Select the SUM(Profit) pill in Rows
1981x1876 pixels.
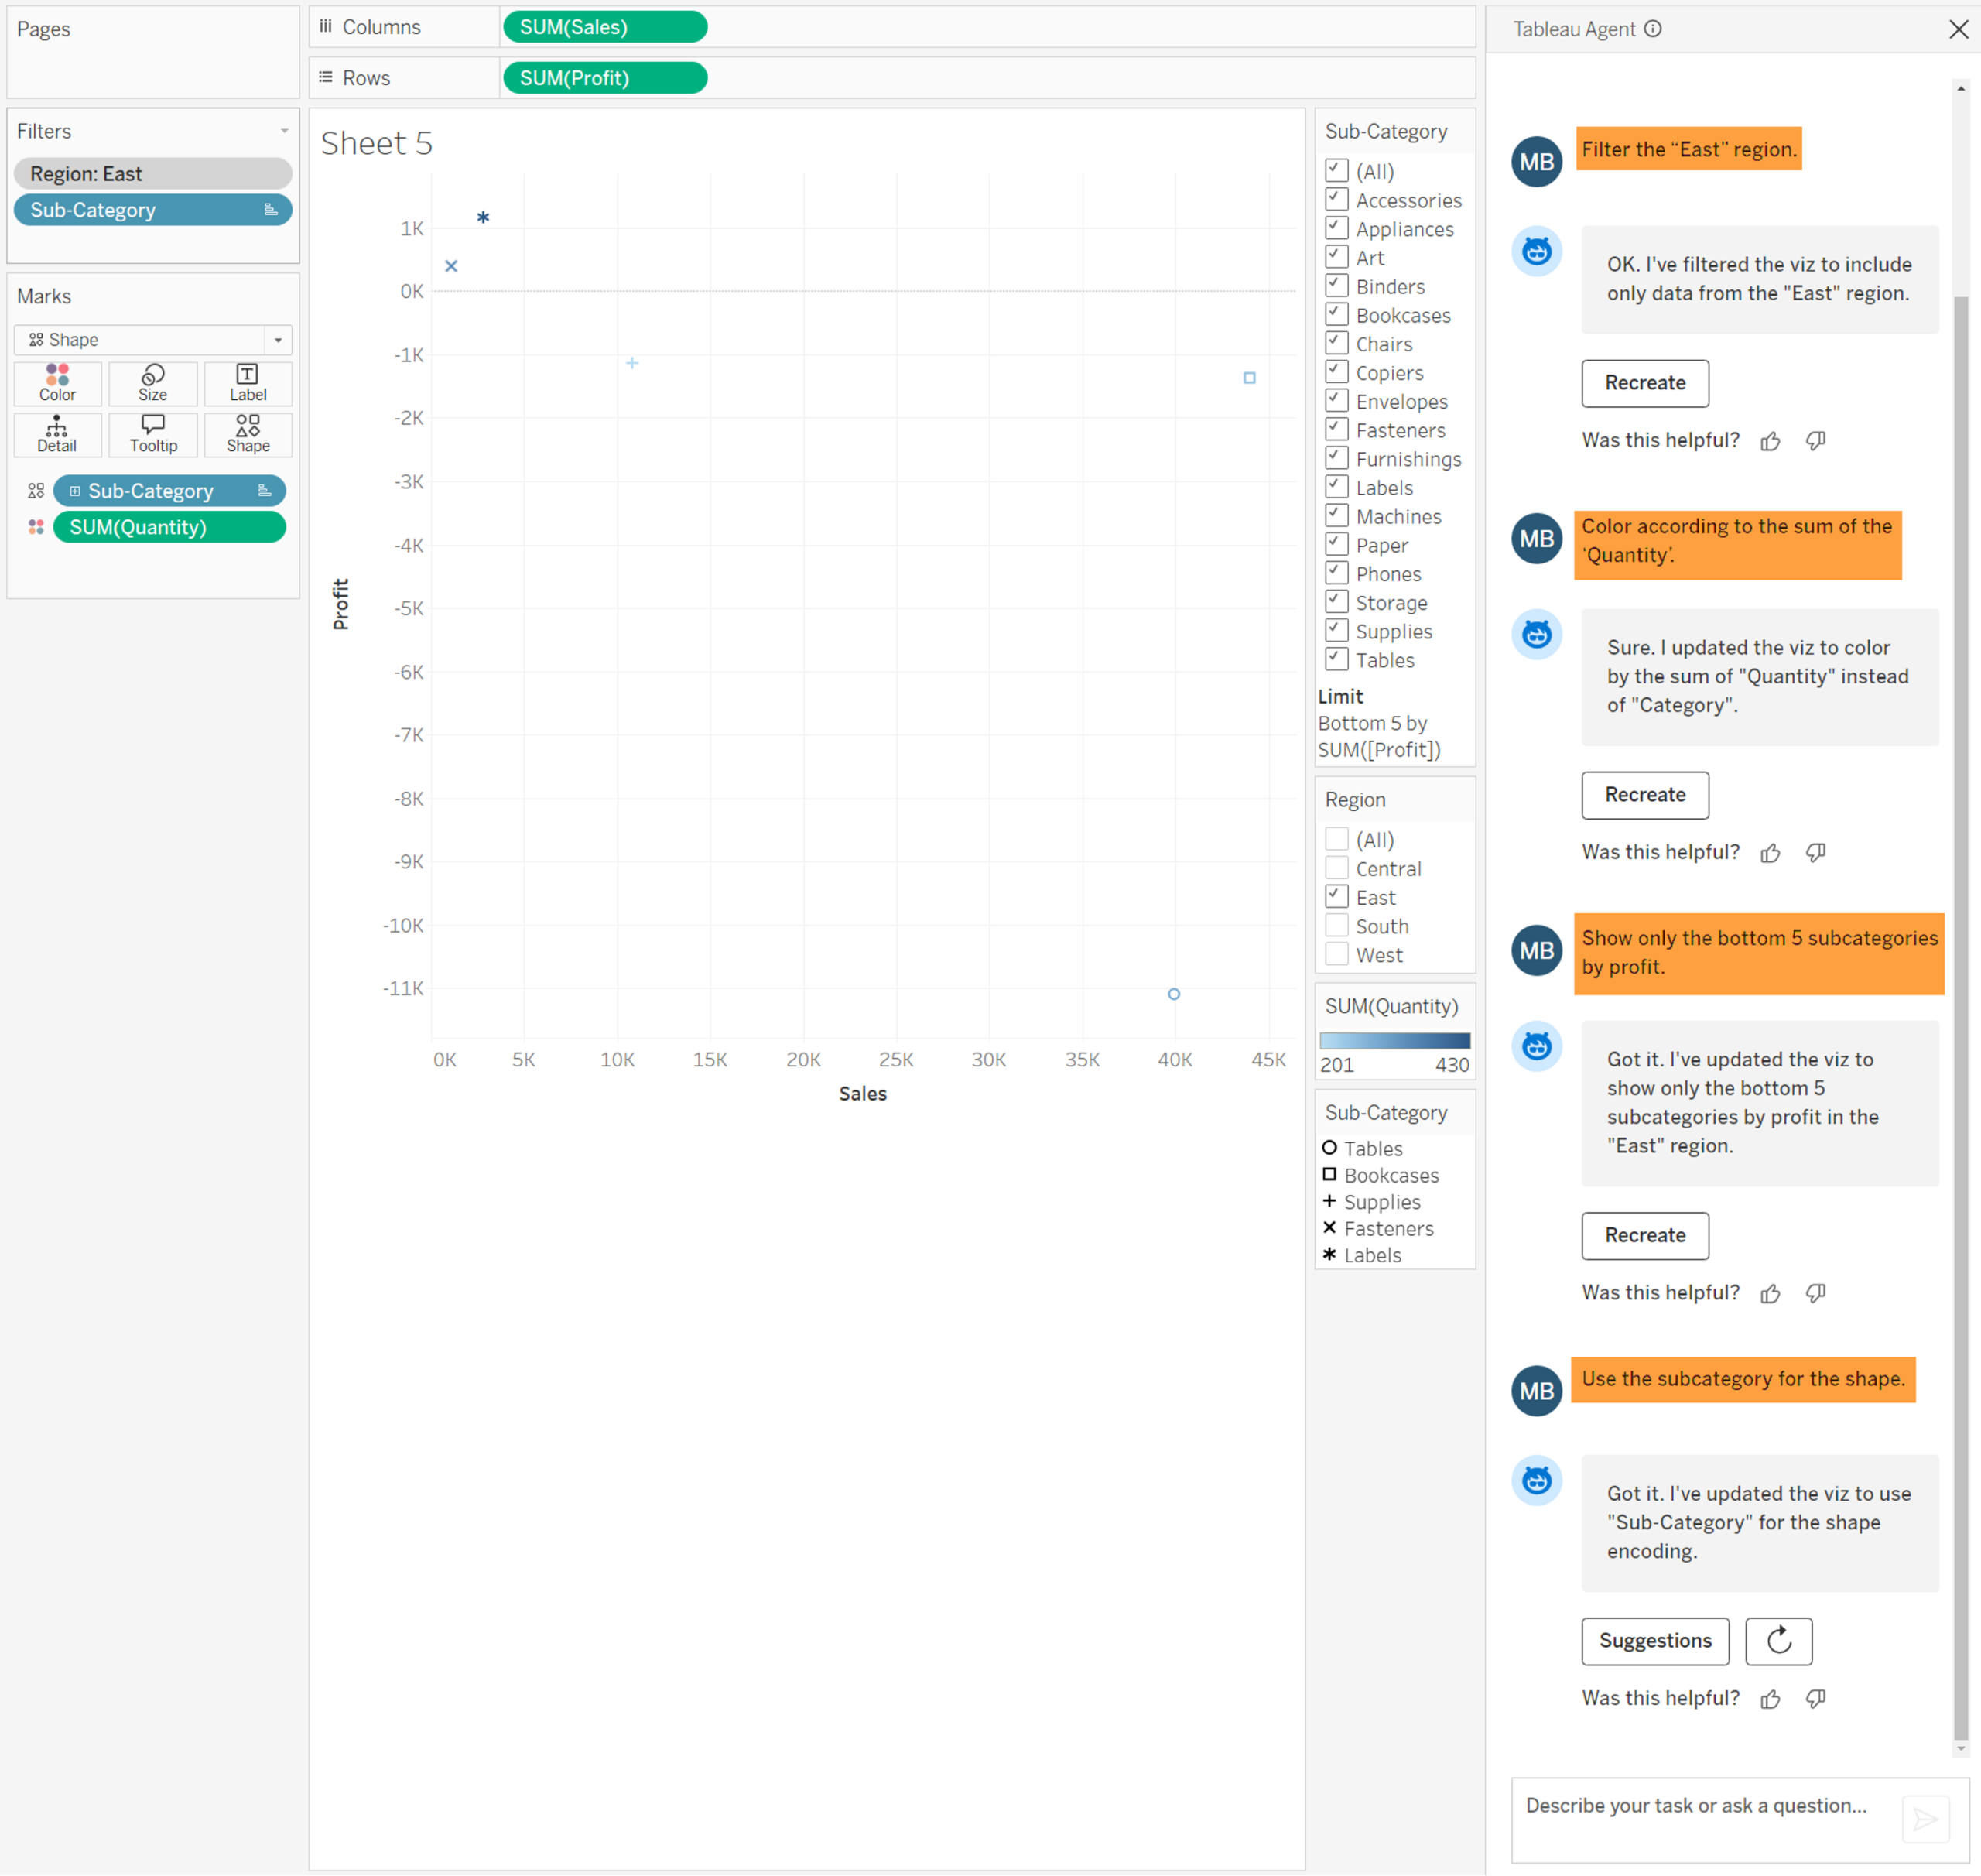(604, 78)
